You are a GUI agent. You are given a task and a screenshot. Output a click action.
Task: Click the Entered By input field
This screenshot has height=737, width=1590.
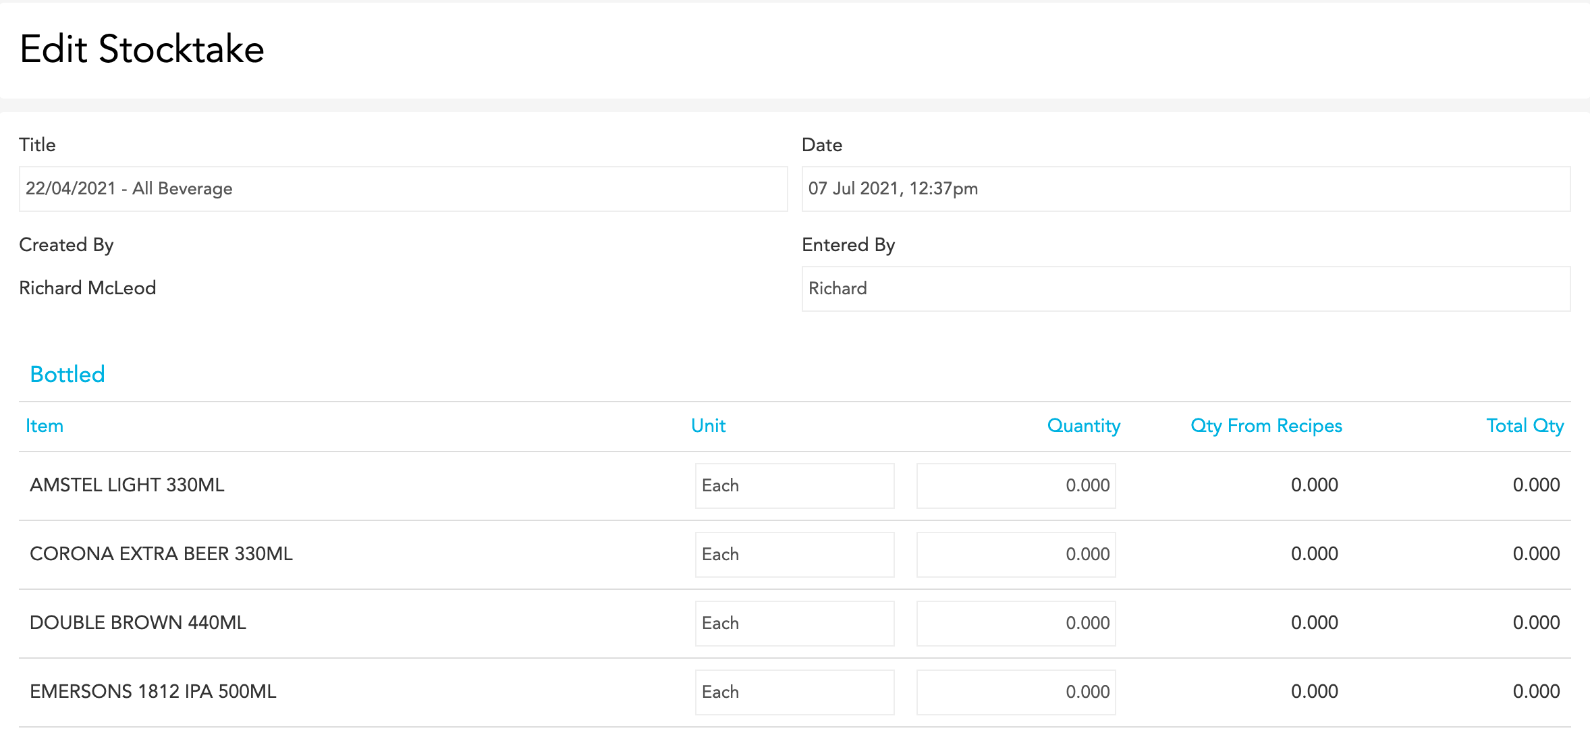(1185, 289)
